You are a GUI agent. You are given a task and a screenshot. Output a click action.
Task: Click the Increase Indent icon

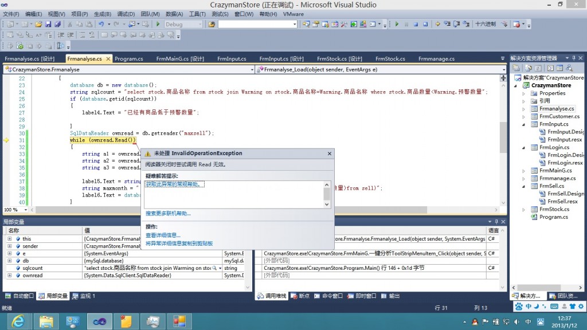point(70,35)
